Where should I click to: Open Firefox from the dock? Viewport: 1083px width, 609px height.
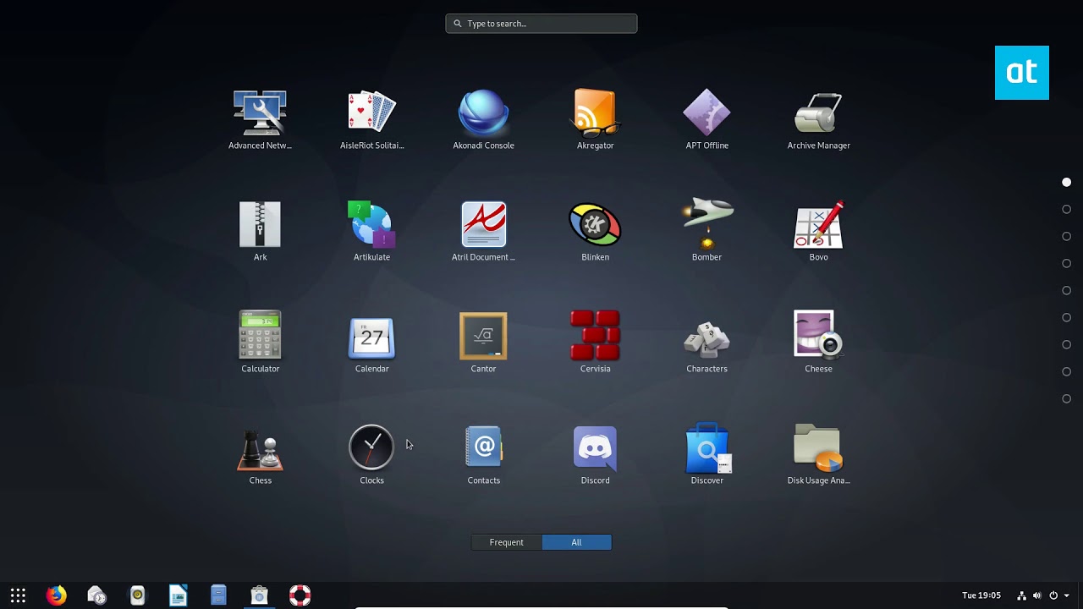coord(56,595)
